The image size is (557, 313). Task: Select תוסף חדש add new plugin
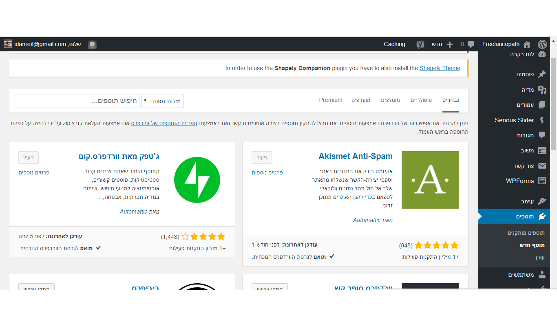pyautogui.click(x=532, y=245)
